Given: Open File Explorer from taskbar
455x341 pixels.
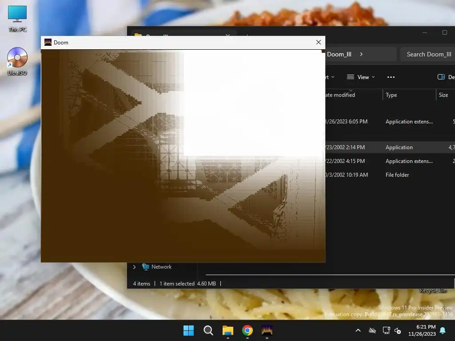Looking at the screenshot, I should [x=228, y=330].
